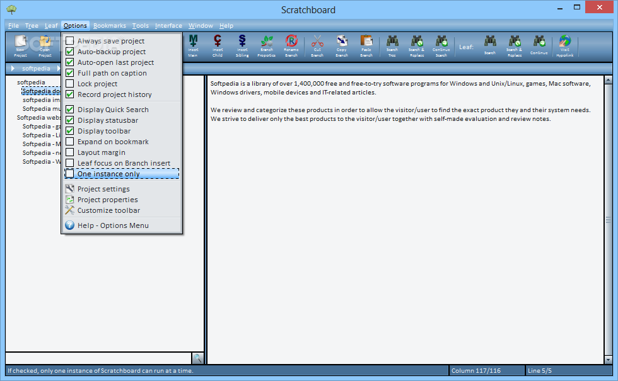Open the Bookmarks menu
Screen dimensions: 618x381
point(110,26)
